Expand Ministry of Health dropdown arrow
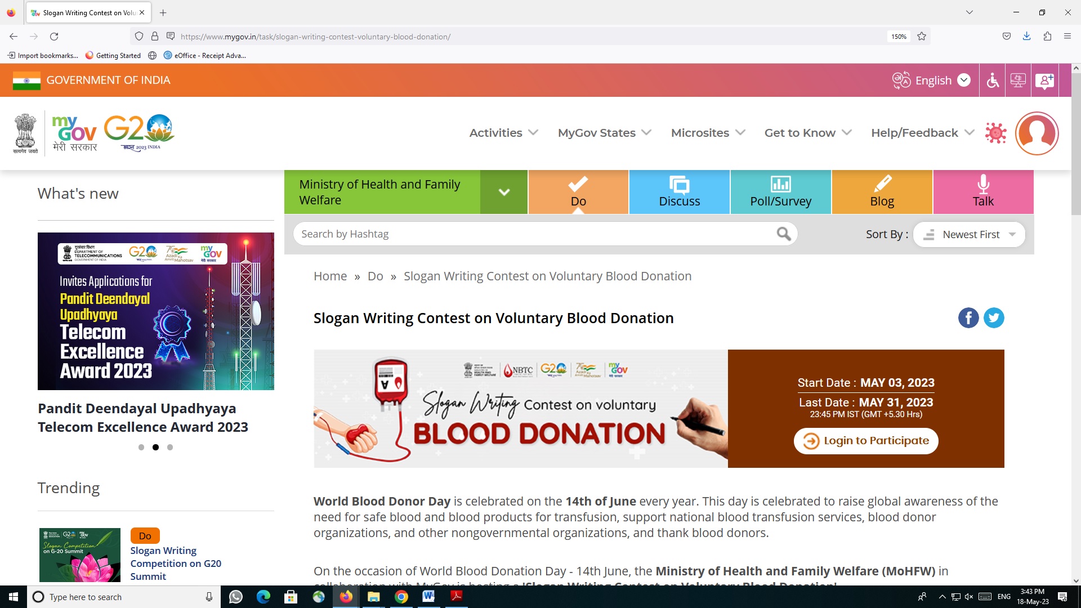 click(504, 192)
